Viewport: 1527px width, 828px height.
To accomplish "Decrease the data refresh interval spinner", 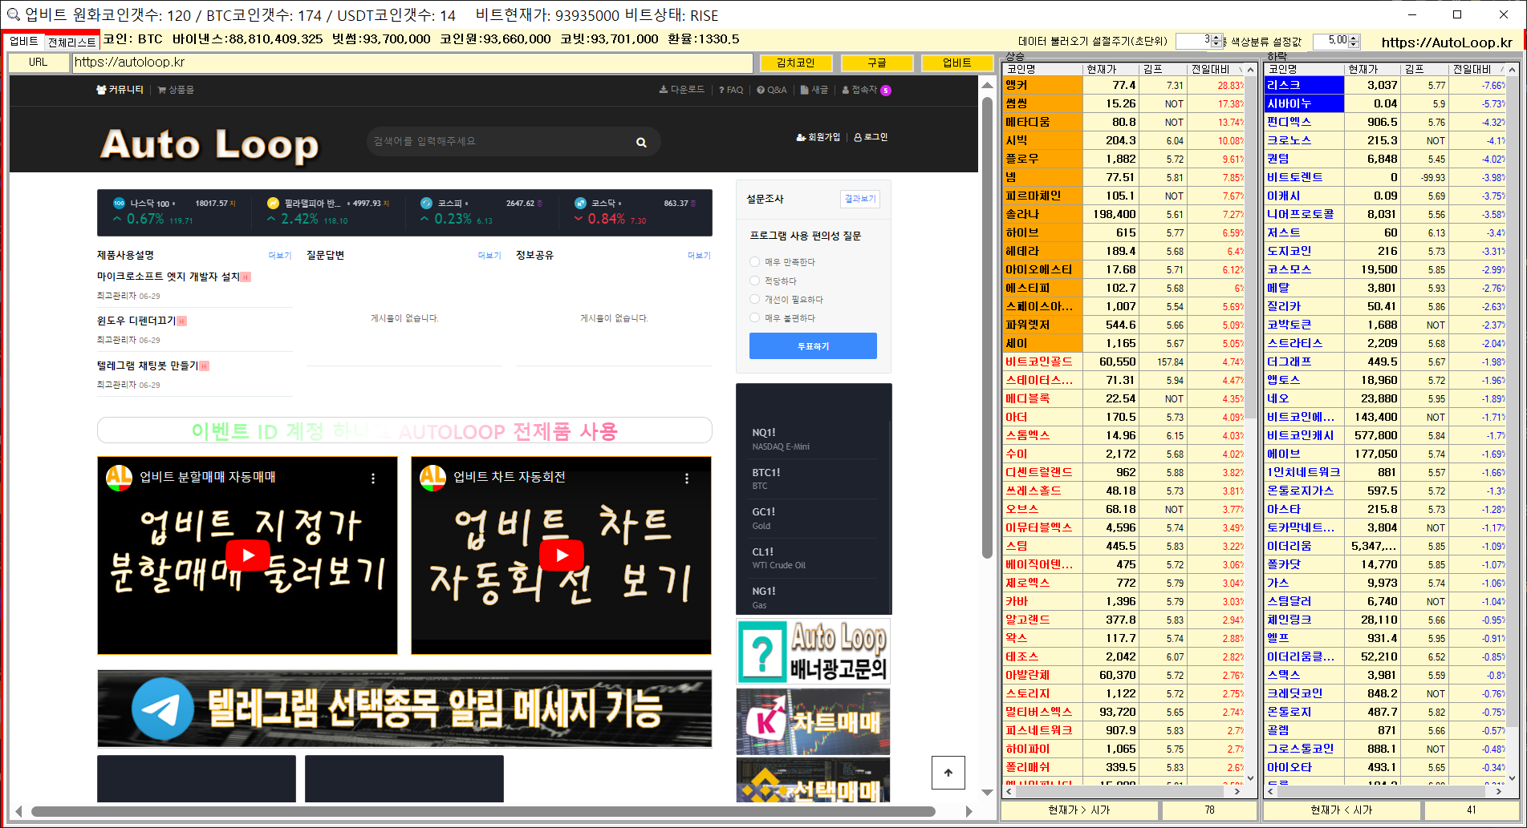I will click(1216, 44).
